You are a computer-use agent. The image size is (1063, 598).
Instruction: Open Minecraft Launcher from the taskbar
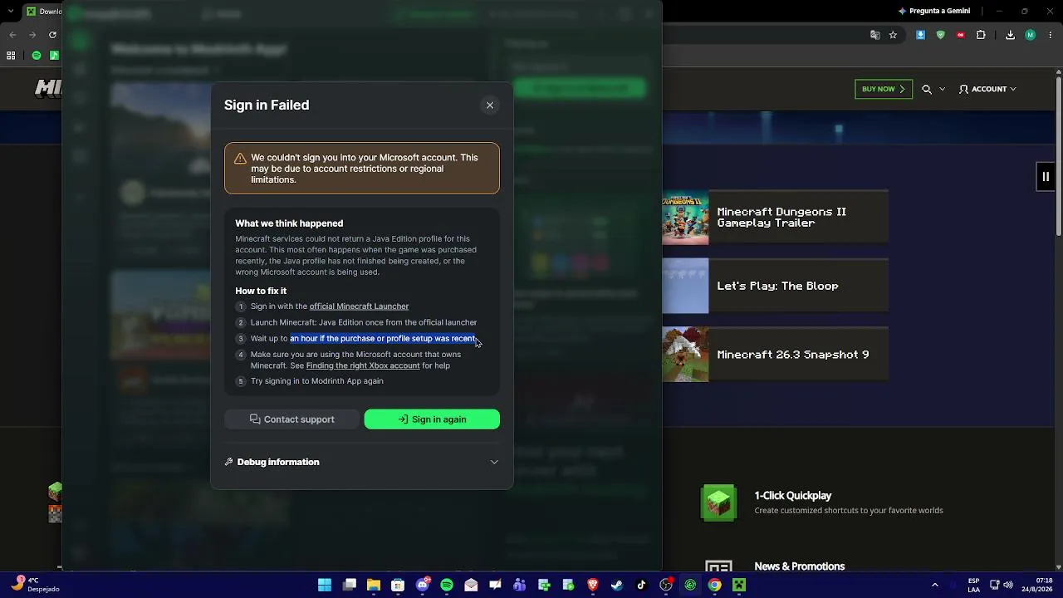pyautogui.click(x=739, y=585)
